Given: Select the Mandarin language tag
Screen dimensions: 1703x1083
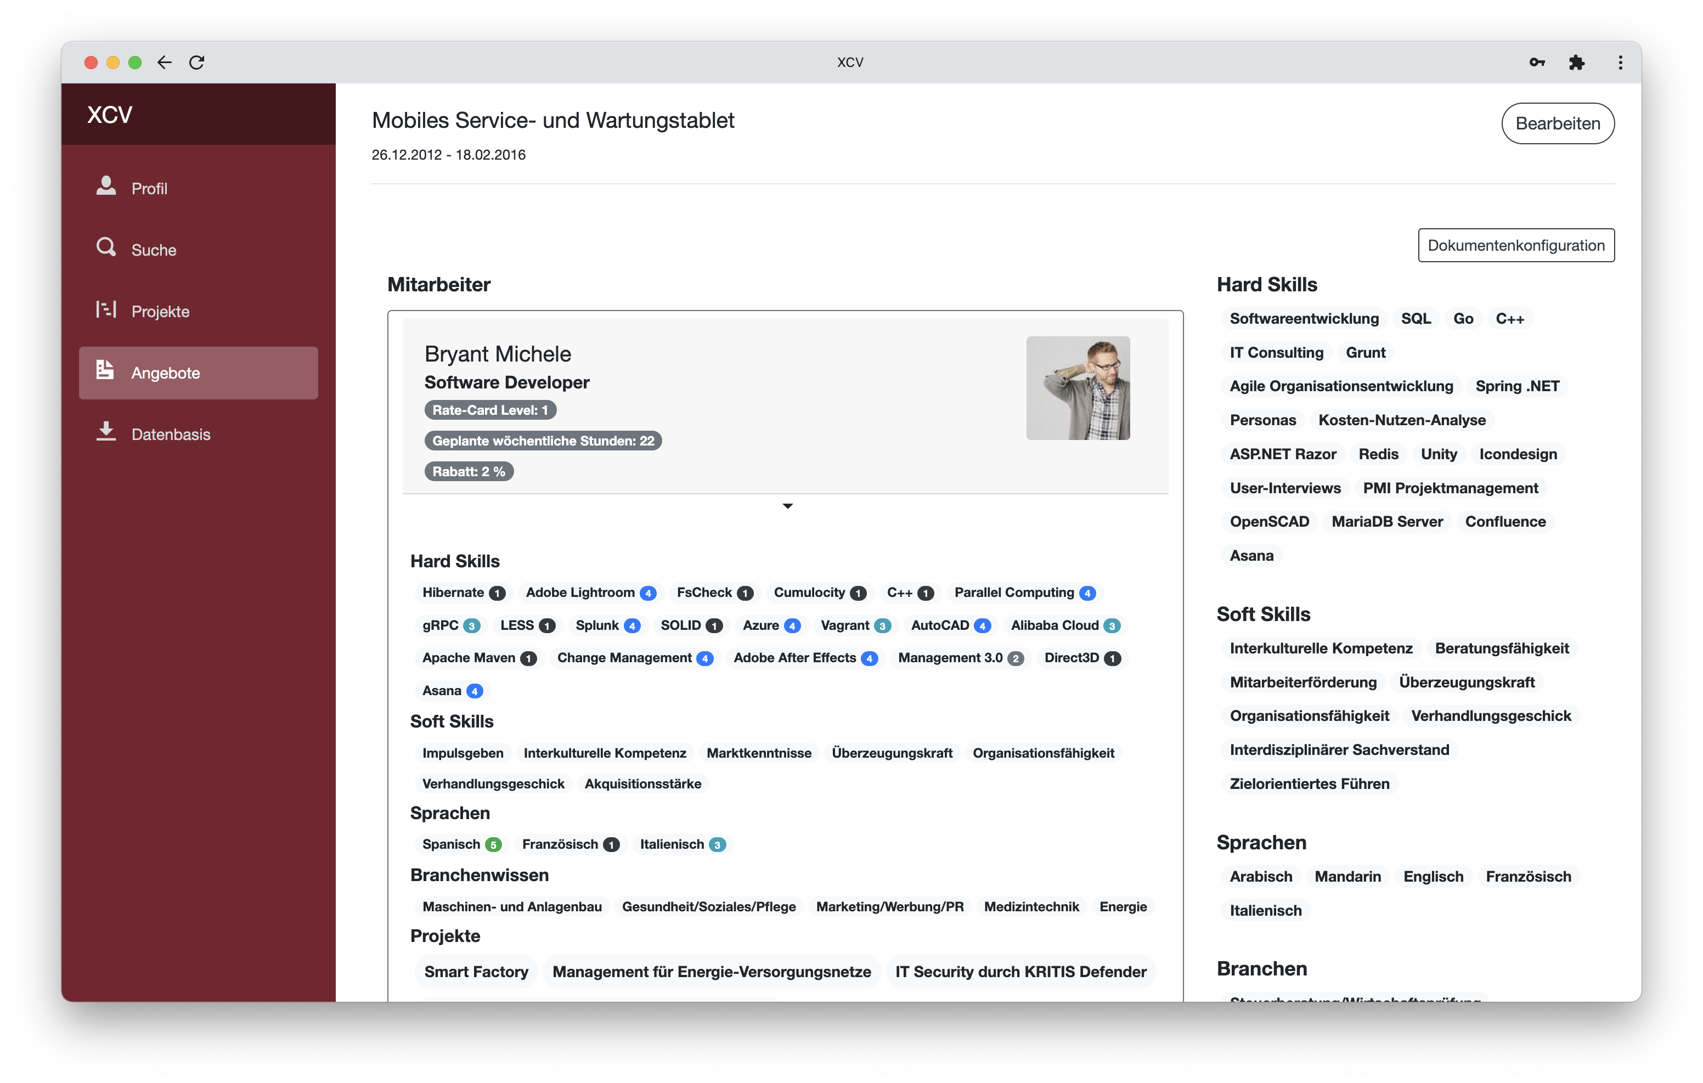Looking at the screenshot, I should pyautogui.click(x=1347, y=877).
